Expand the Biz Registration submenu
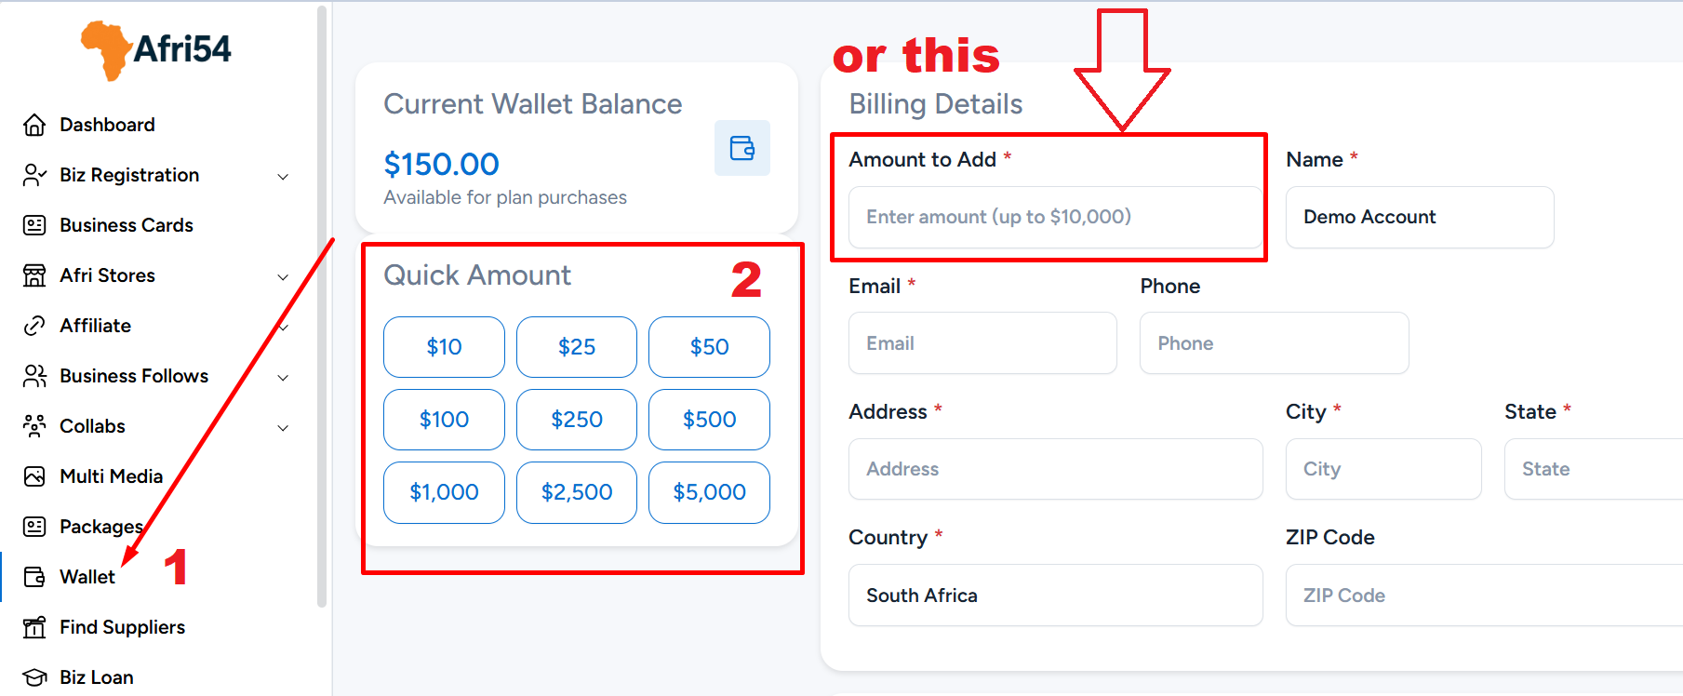1683x696 pixels. (x=283, y=176)
